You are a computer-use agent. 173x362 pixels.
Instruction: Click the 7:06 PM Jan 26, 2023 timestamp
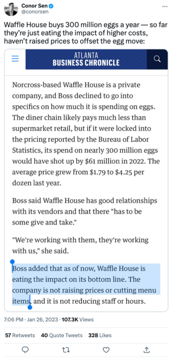[x=31, y=319]
